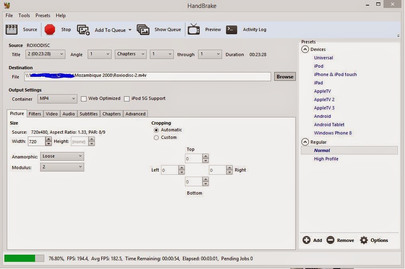
Task: Switch to the Audio tab
Action: [69, 114]
